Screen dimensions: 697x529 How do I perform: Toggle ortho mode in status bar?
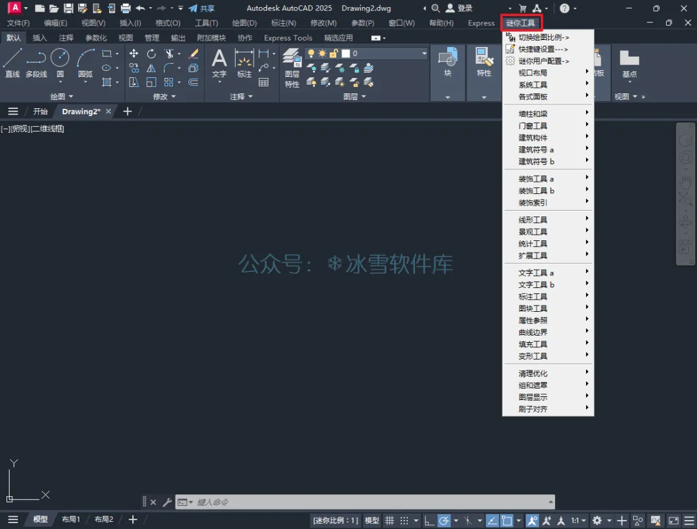[429, 520]
